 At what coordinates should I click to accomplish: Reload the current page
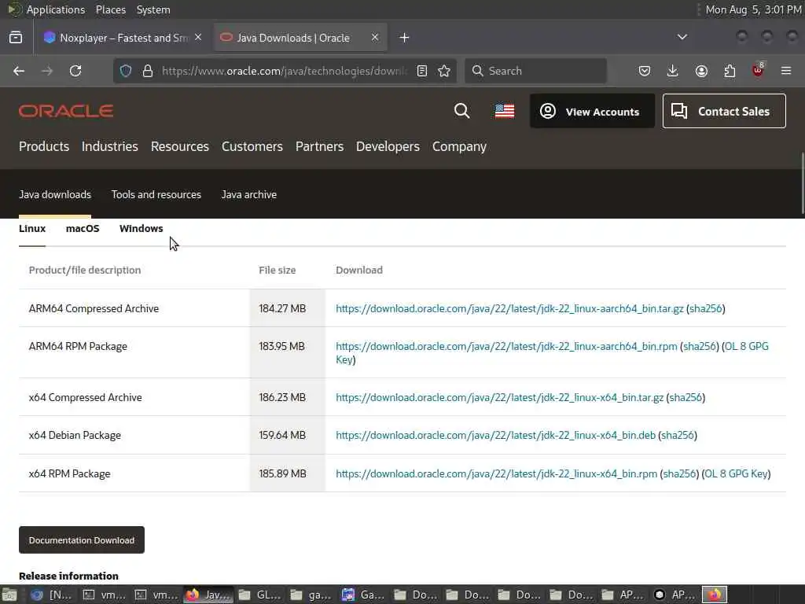[75, 71]
